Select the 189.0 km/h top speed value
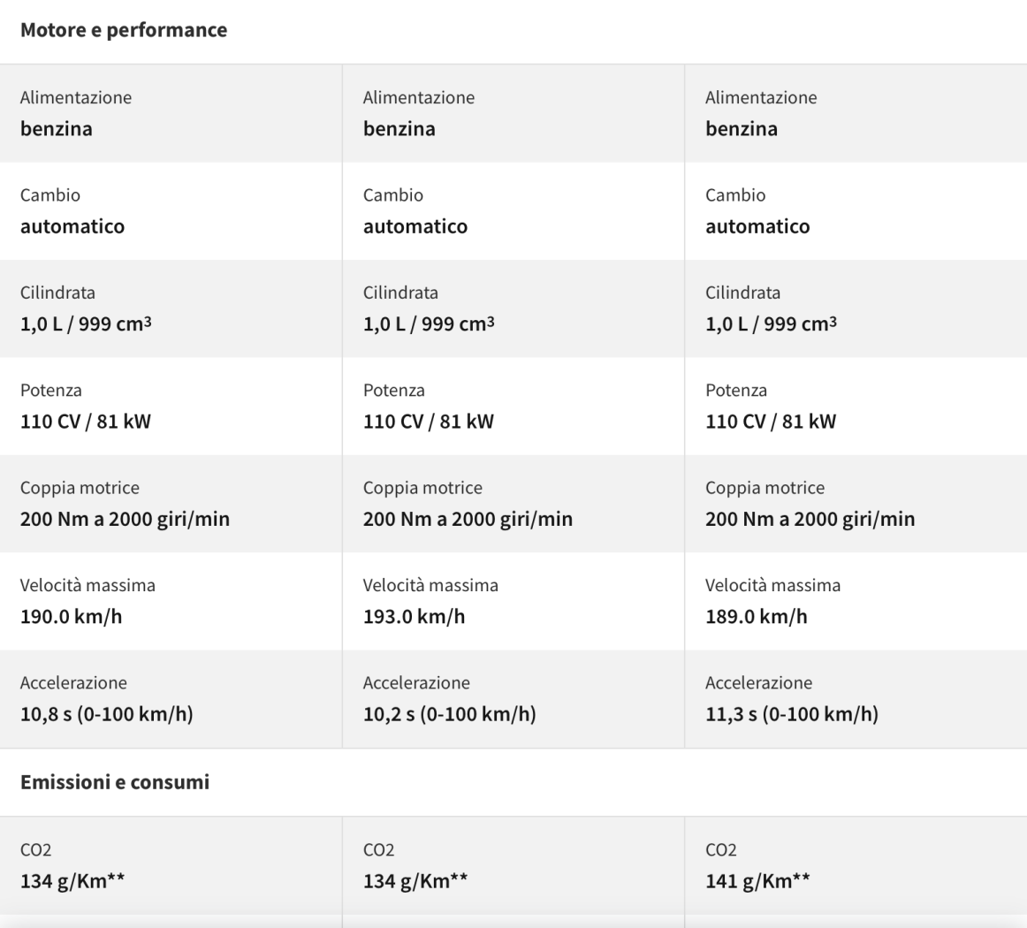This screenshot has width=1027, height=928. click(756, 617)
